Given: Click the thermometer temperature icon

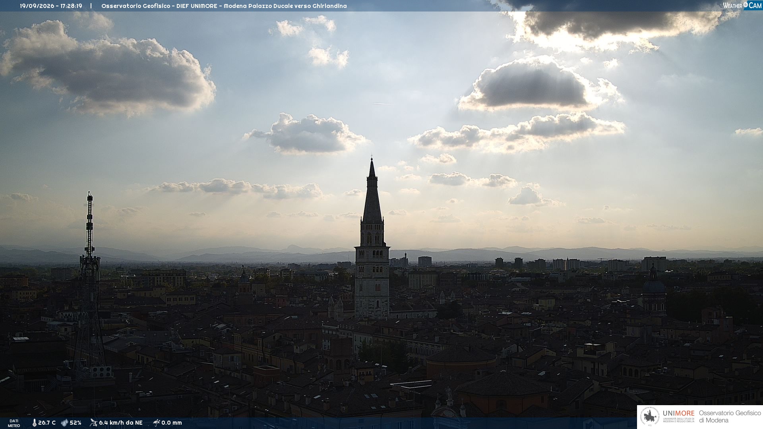Looking at the screenshot, I should click(x=34, y=423).
